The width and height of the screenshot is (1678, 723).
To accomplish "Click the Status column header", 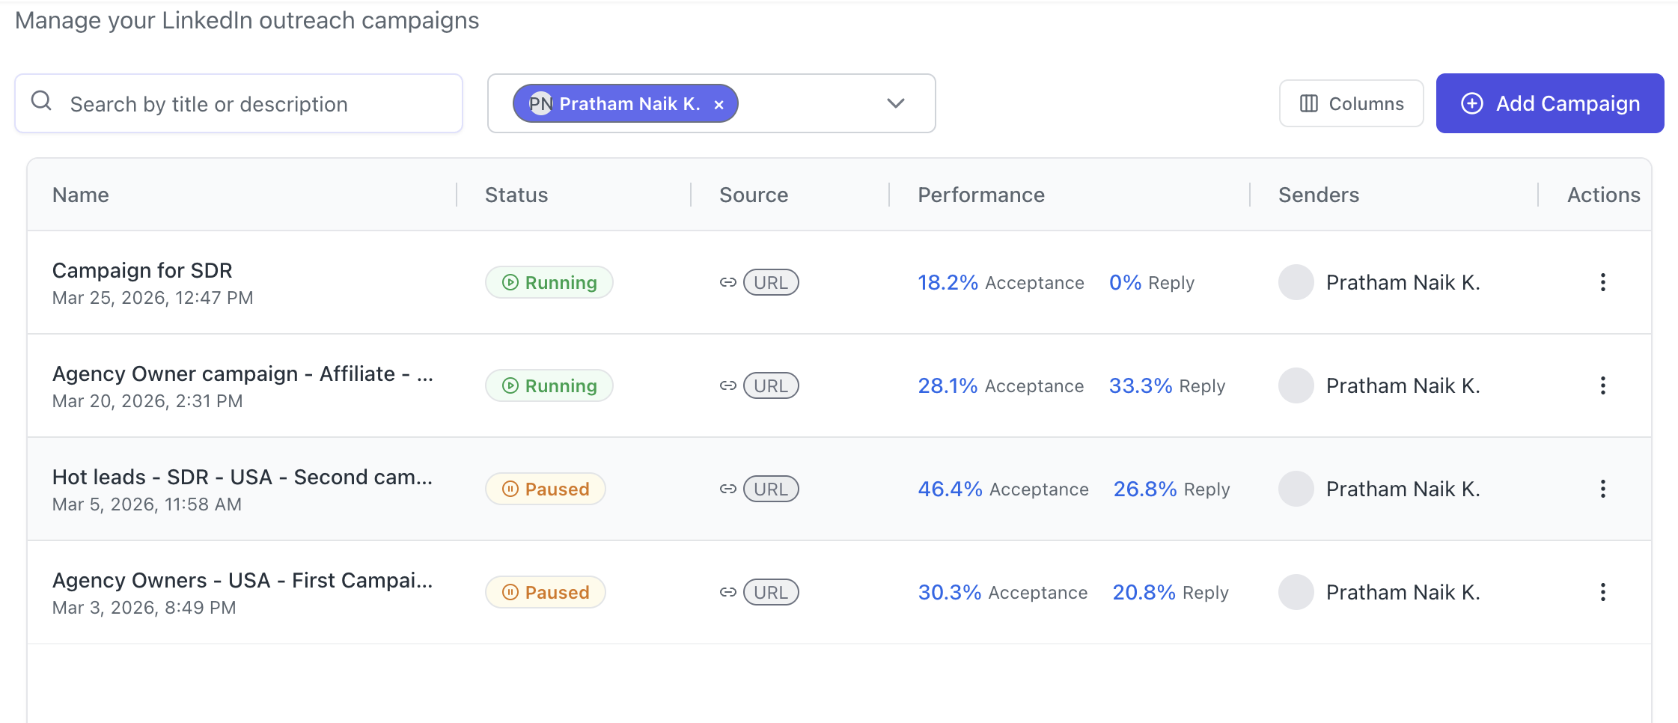I will [516, 195].
